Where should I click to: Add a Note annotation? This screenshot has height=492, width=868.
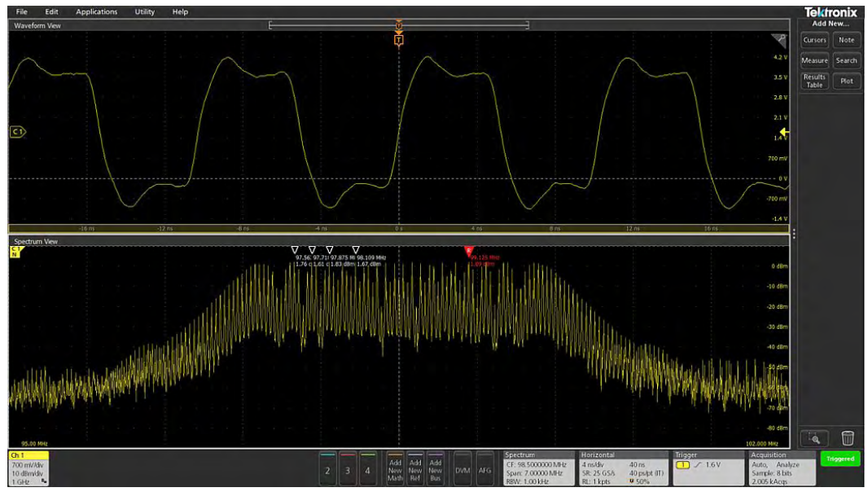pyautogui.click(x=846, y=40)
